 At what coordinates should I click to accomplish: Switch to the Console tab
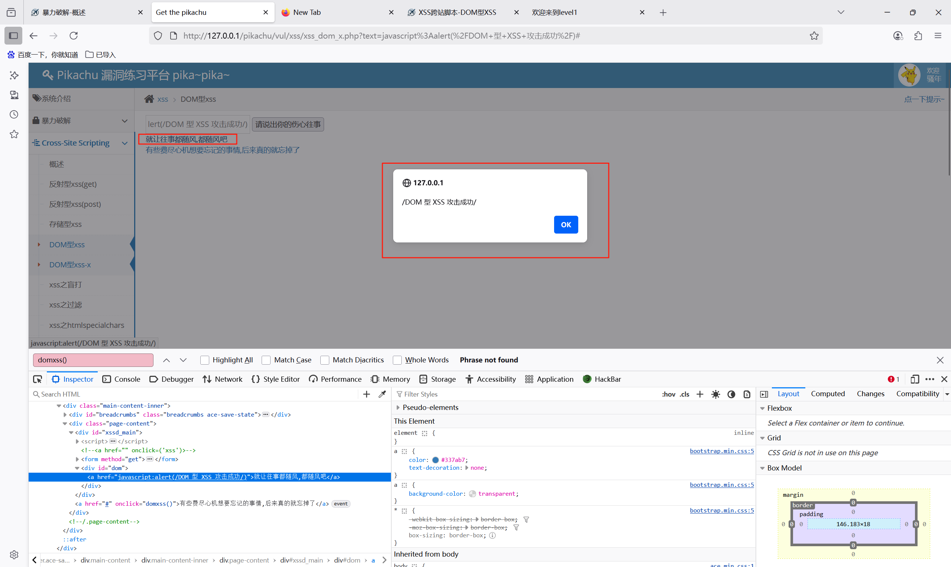point(122,379)
